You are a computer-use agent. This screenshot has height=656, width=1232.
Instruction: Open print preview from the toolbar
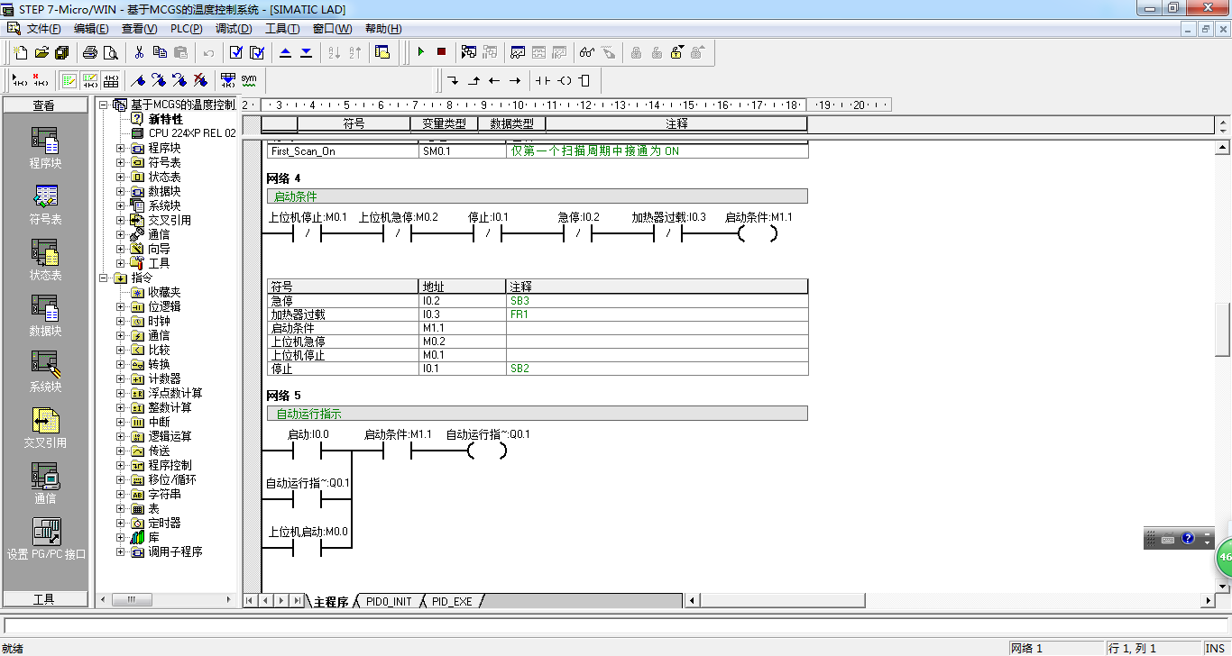coord(111,52)
